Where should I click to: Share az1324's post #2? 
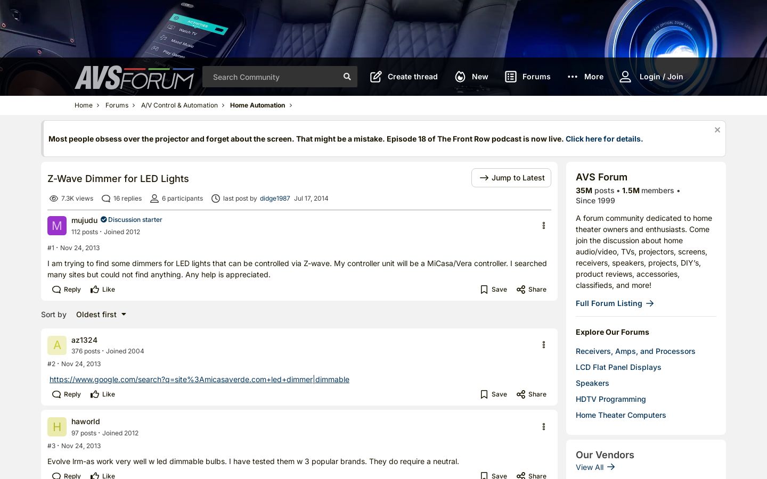(x=532, y=394)
